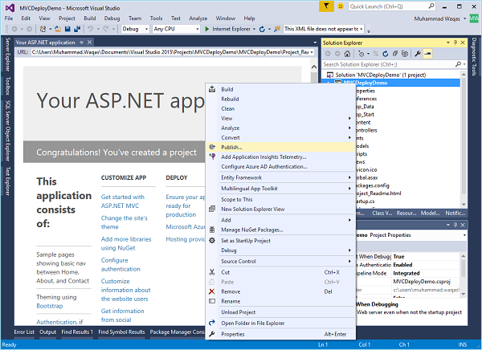The image size is (482, 350).
Task: Click the Home icon in Solution Explorer toolbar
Action: pyautogui.click(x=347, y=54)
